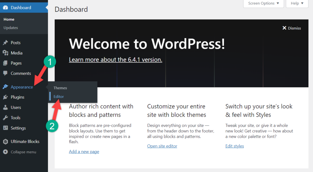Select Editor in Appearance flyout

click(x=59, y=96)
